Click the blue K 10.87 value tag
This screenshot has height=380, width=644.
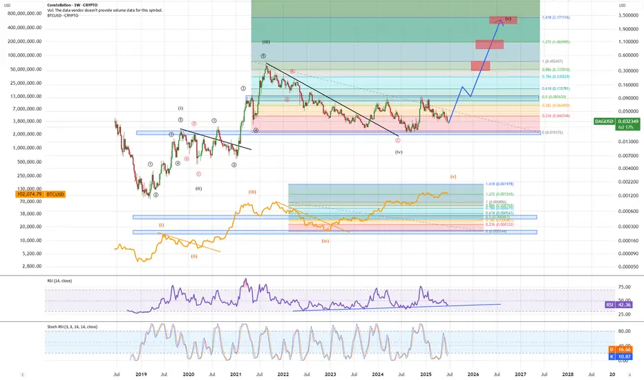coord(621,357)
